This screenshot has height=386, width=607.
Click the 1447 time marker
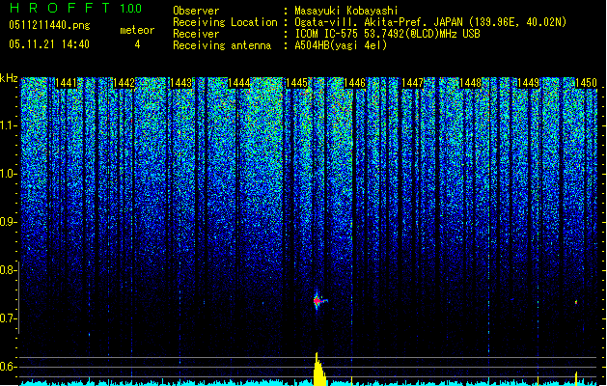pyautogui.click(x=412, y=83)
